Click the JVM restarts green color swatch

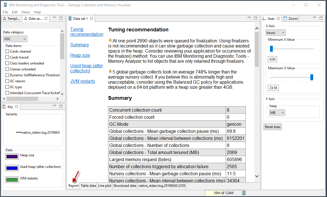click(12, 180)
